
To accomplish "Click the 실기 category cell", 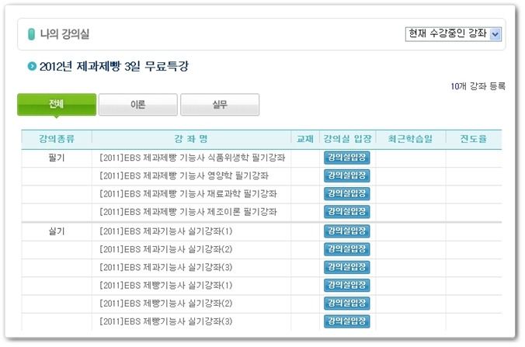I will coord(57,231).
